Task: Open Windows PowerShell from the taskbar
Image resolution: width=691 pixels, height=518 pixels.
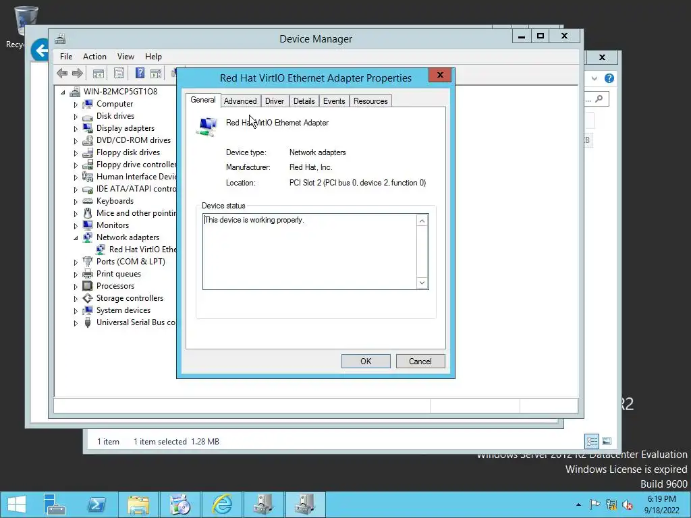Action: (96, 505)
